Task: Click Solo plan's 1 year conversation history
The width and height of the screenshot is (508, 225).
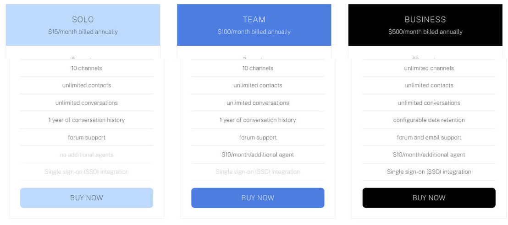Action: coord(87,120)
